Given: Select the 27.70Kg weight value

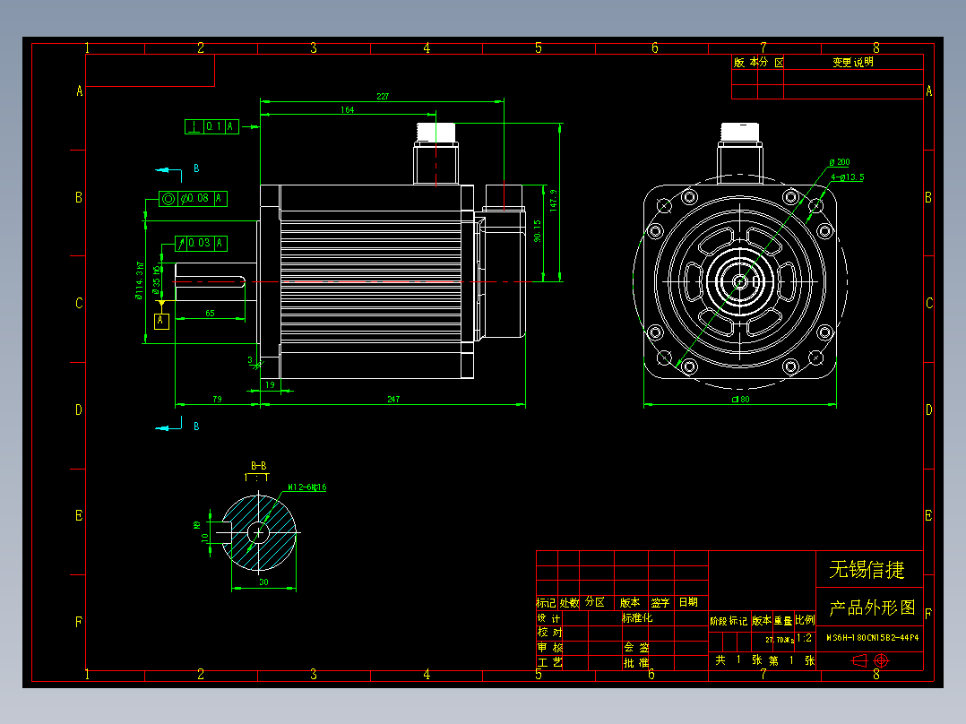Looking at the screenshot, I should tap(780, 640).
